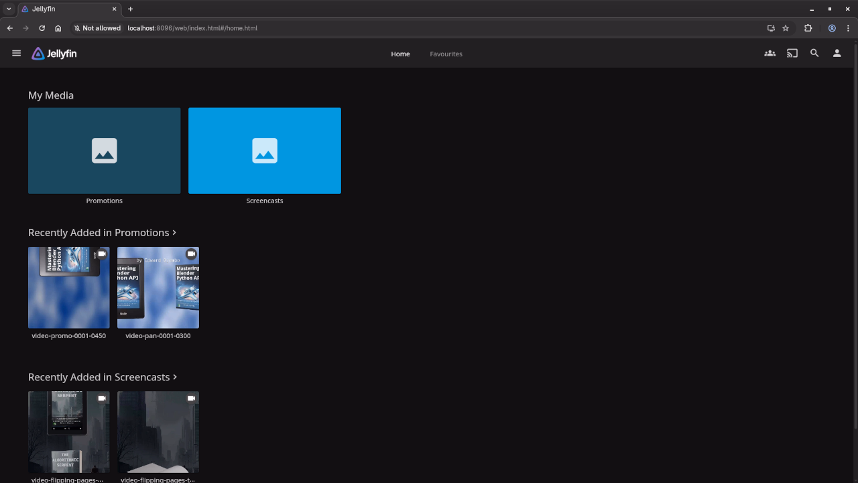Click the video-promo-0001-0450 title

coord(69,336)
